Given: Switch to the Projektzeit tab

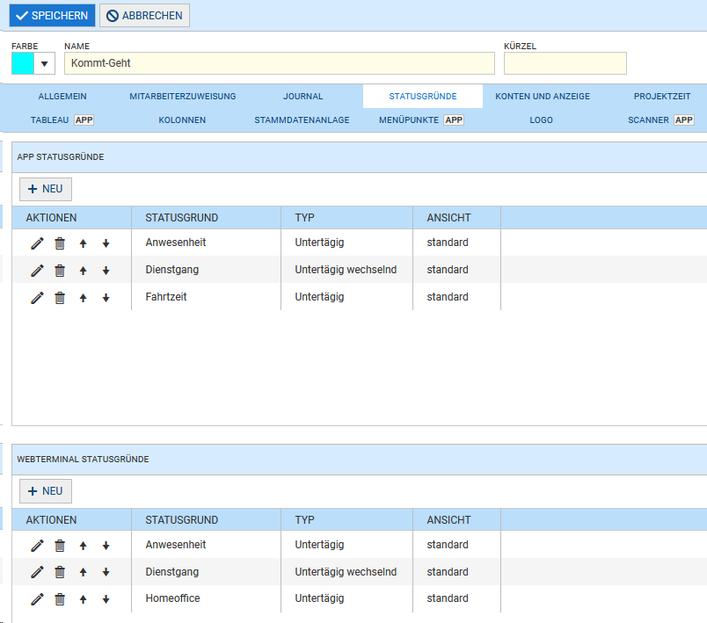Looking at the screenshot, I should (x=662, y=97).
